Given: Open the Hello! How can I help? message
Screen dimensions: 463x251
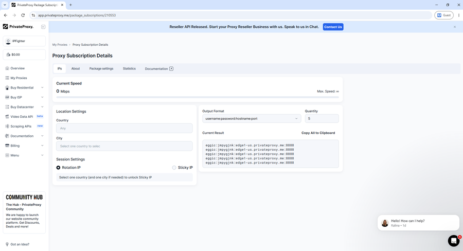Looking at the screenshot, I should pyautogui.click(x=418, y=223).
